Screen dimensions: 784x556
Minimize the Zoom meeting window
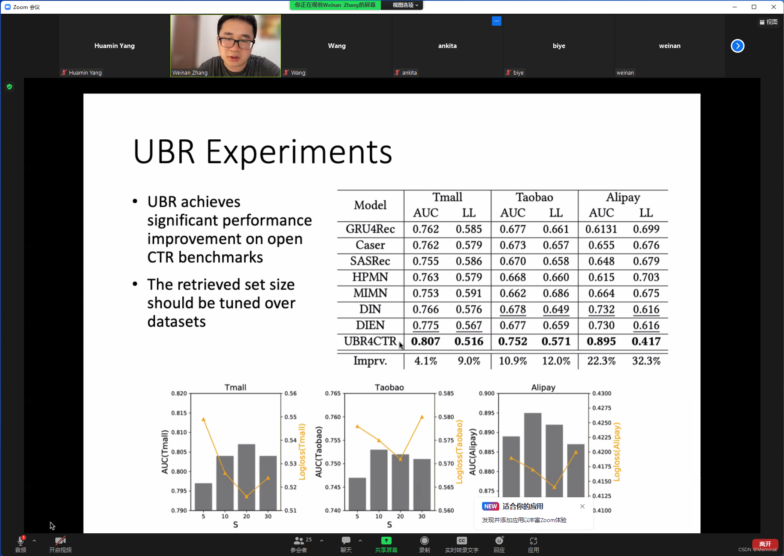[x=735, y=7]
